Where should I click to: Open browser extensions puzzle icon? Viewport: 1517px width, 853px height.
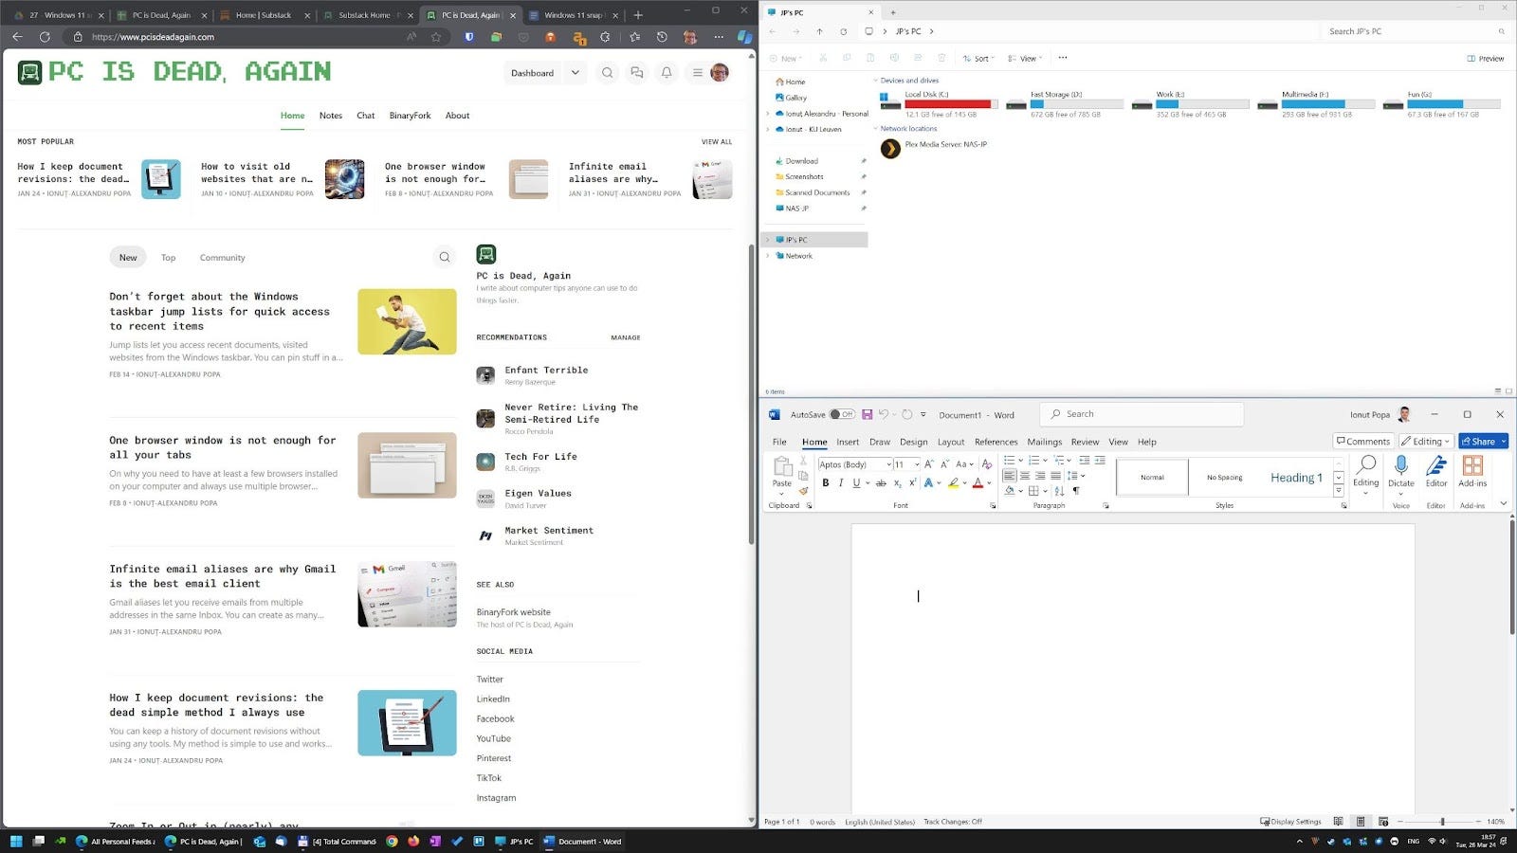[605, 37]
